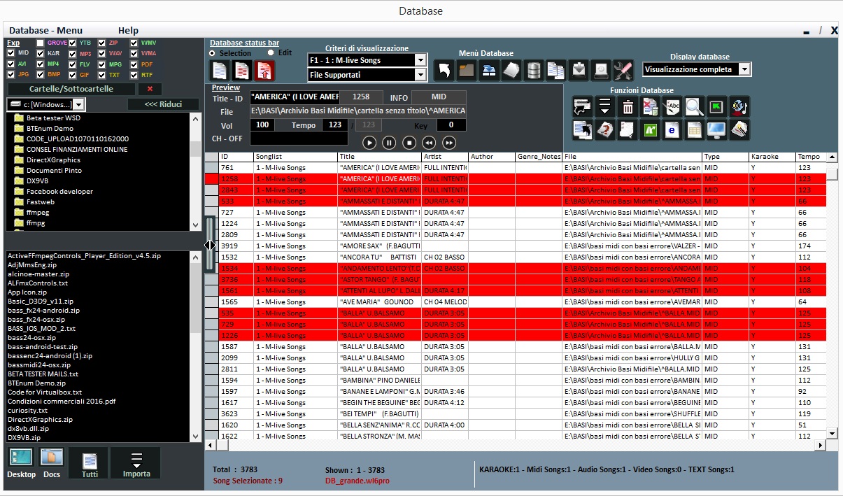Viewport: 843px width, 496px height.
Task: Click the magnifying glass search icon
Action: [x=695, y=106]
